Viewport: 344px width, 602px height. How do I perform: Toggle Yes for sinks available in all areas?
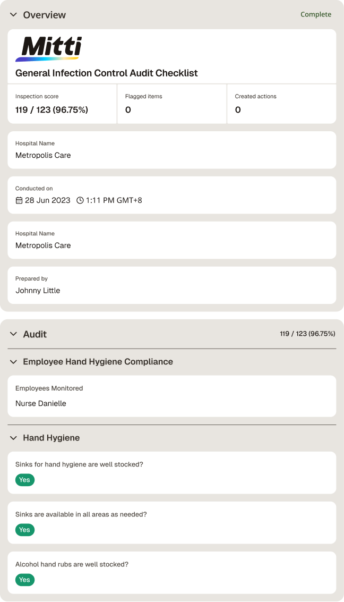coord(25,530)
